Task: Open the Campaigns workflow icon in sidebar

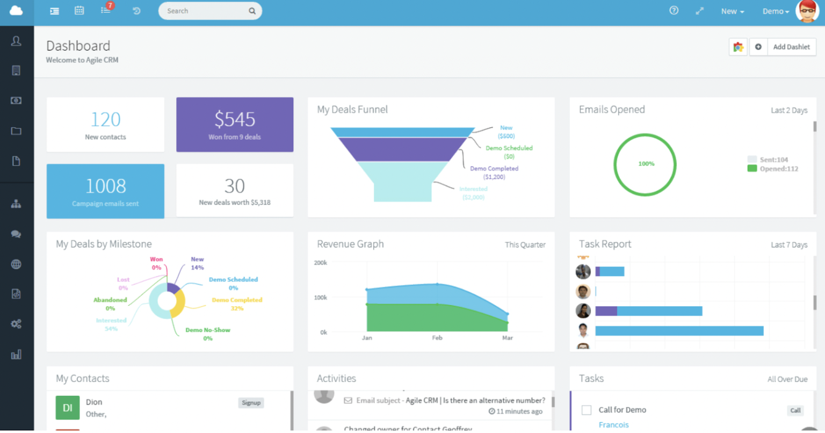Action: click(x=16, y=204)
